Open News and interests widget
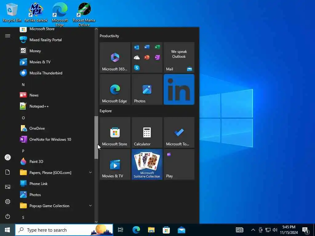 coord(239,230)
